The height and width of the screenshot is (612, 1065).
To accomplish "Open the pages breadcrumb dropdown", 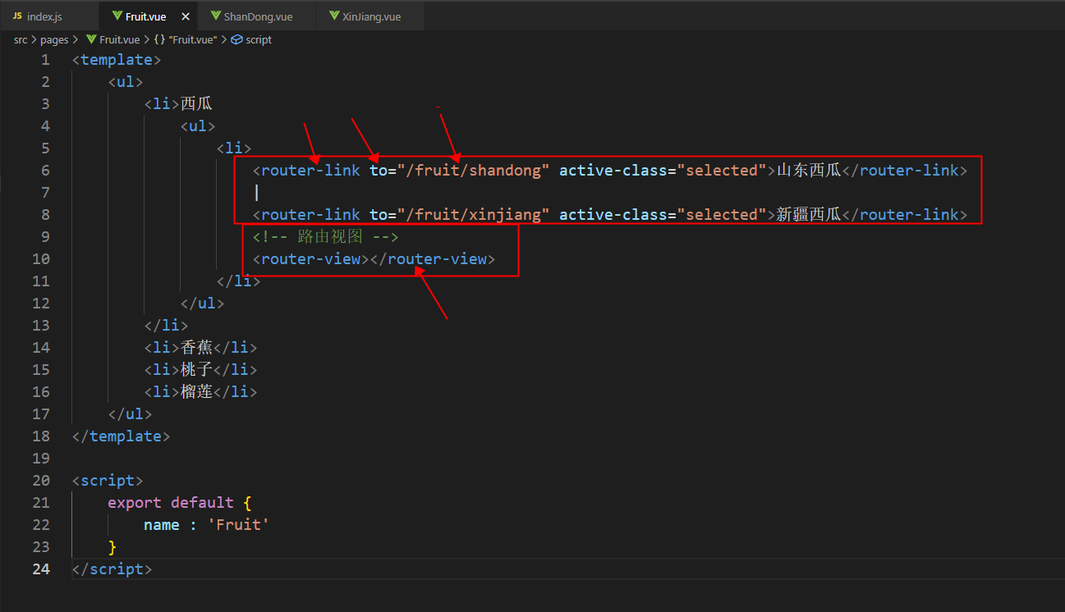I will (54, 39).
